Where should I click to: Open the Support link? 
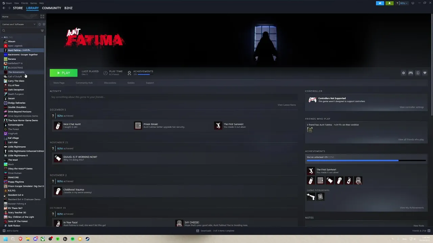(x=150, y=83)
